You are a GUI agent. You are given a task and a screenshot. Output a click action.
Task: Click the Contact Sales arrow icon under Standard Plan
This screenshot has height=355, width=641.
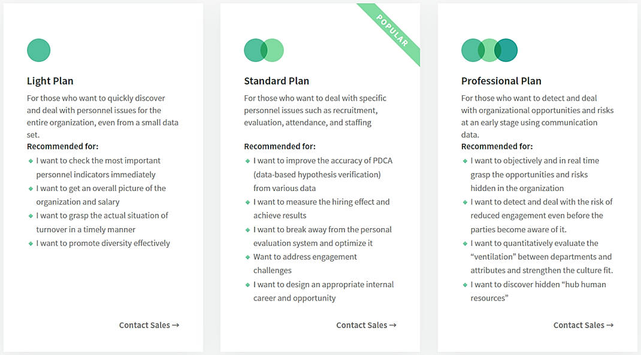pos(393,325)
